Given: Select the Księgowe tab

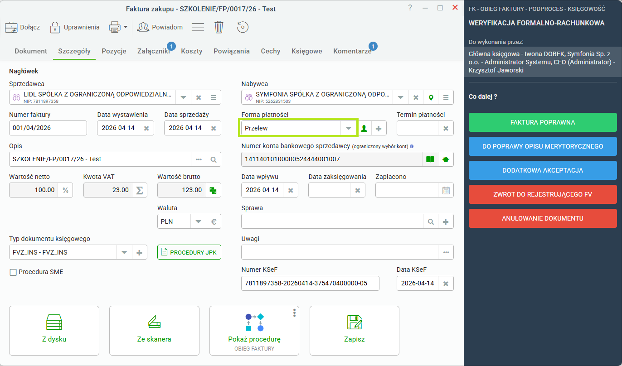Looking at the screenshot, I should [307, 51].
